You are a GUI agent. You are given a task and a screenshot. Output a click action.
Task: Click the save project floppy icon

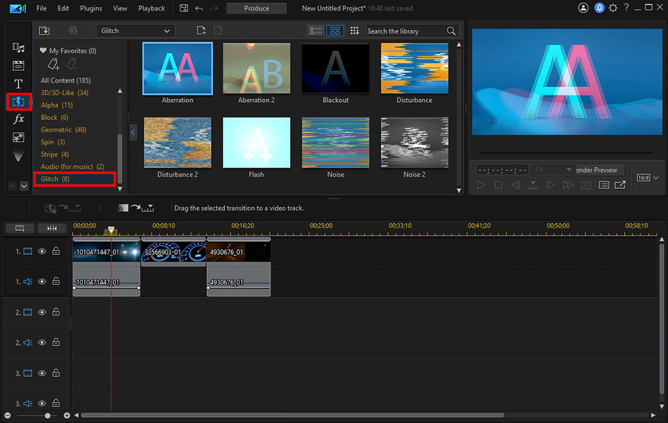(x=184, y=9)
